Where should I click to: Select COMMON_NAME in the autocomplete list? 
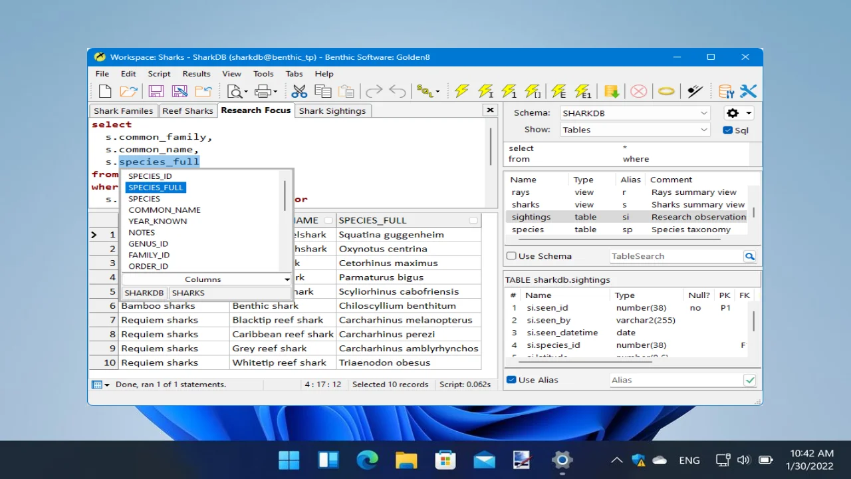[x=164, y=210]
